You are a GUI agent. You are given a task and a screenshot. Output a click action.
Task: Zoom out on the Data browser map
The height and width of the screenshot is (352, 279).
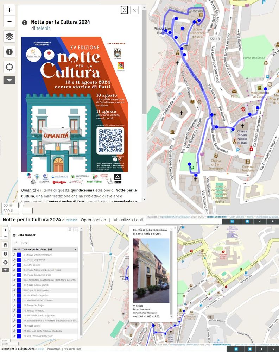tap(5, 237)
